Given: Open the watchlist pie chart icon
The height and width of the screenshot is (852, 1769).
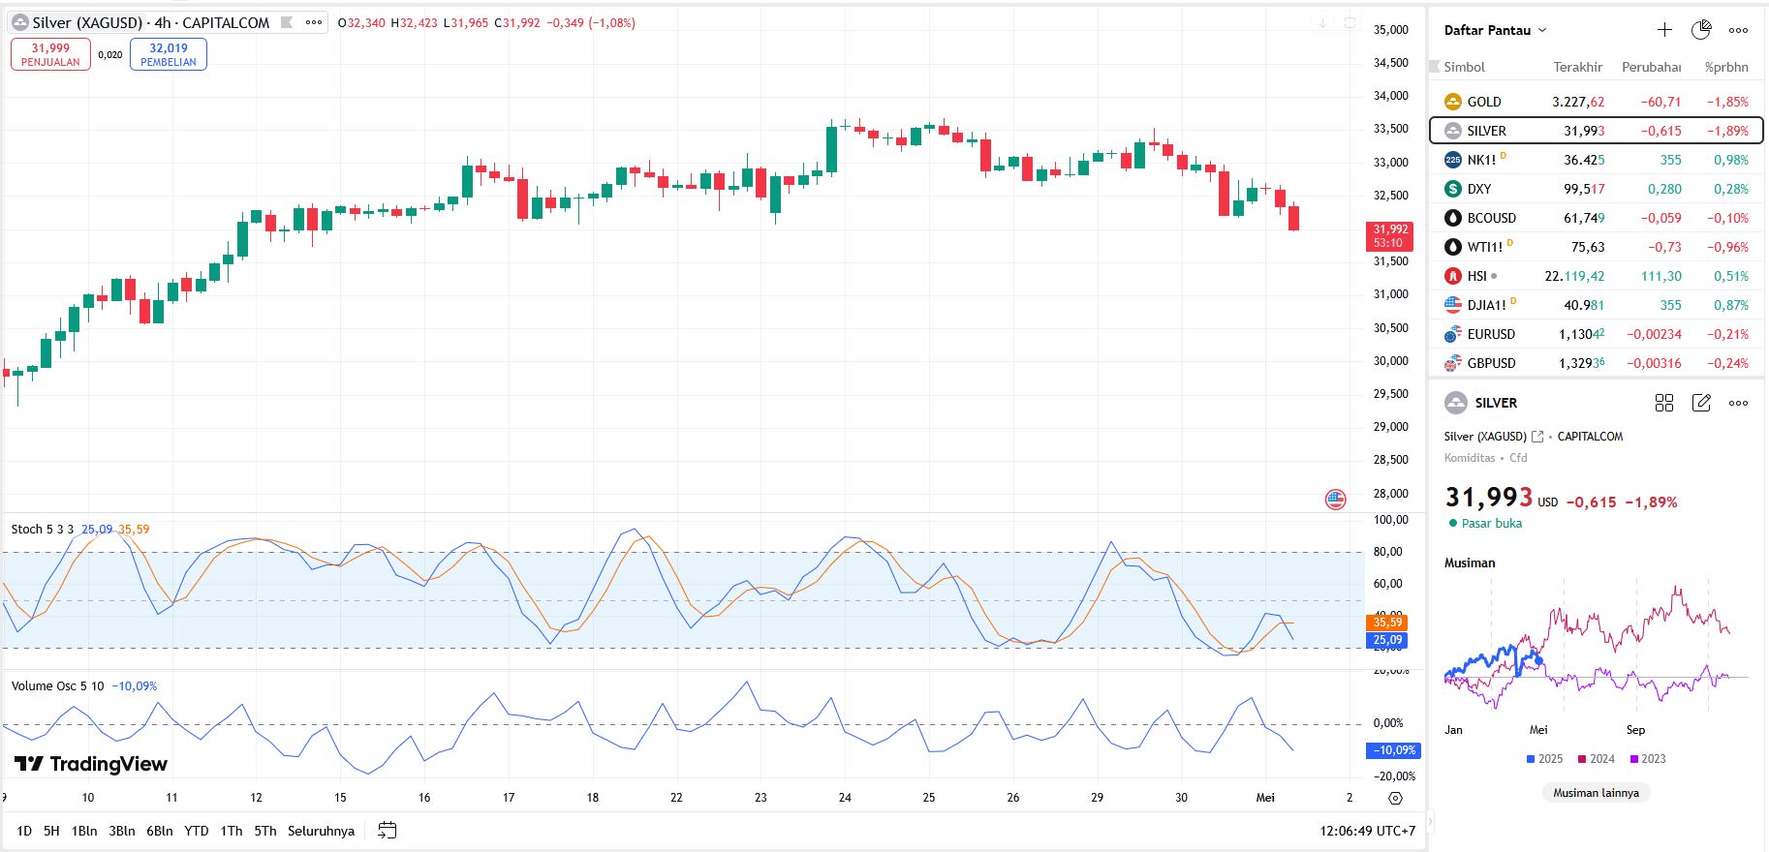Looking at the screenshot, I should (x=1701, y=30).
